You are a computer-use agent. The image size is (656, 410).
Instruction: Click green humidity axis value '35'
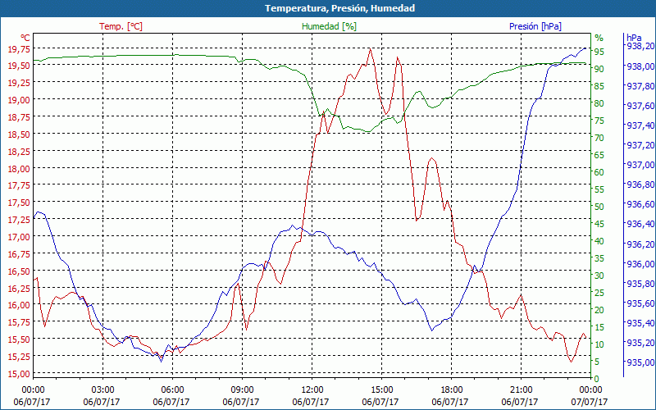(599, 258)
